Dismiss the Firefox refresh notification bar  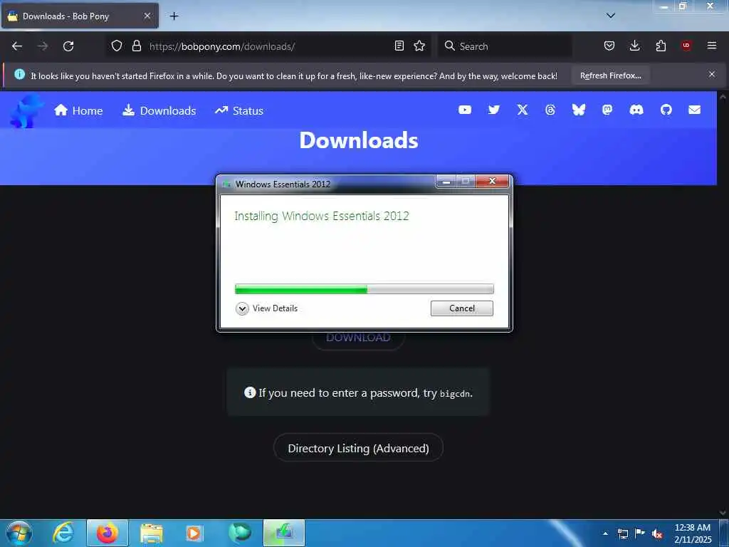pyautogui.click(x=712, y=74)
